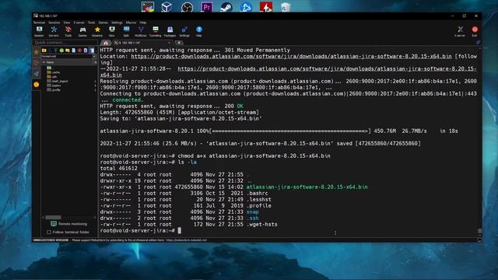Open OBS Studio from the desktop dock
The height and width of the screenshot is (280, 498).
pyautogui.click(x=187, y=7)
